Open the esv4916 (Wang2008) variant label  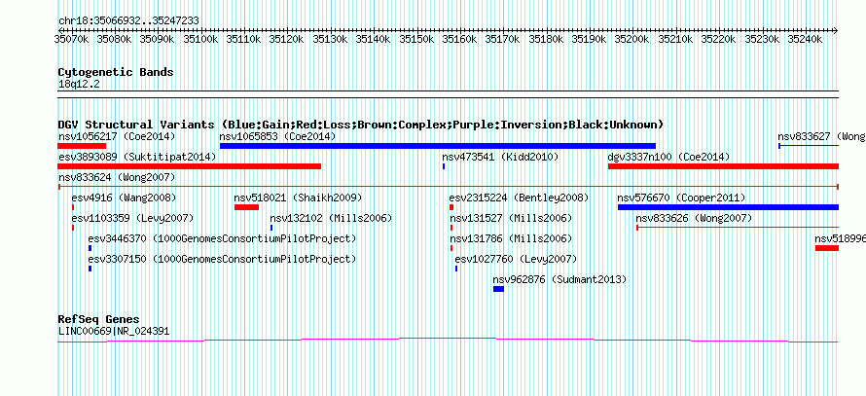pyautogui.click(x=125, y=198)
